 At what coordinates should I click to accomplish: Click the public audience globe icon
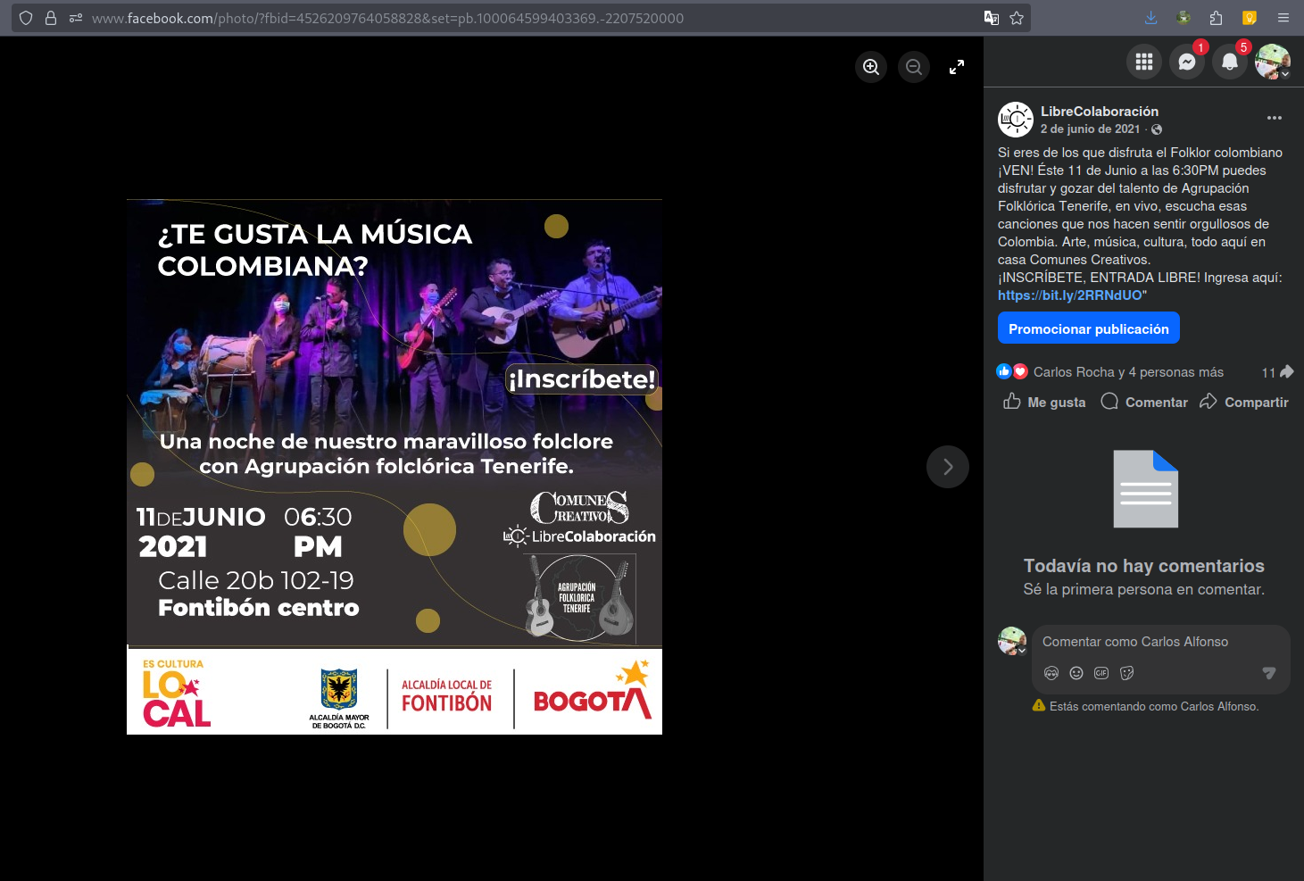[1157, 129]
